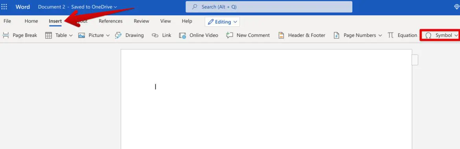Expand the Page Numbers dropdown arrow

click(x=380, y=35)
